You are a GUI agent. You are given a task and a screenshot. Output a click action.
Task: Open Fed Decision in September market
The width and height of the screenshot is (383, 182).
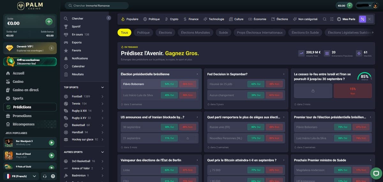(227, 74)
